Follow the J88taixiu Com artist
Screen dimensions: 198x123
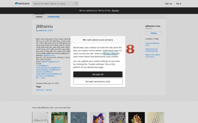coord(153,33)
